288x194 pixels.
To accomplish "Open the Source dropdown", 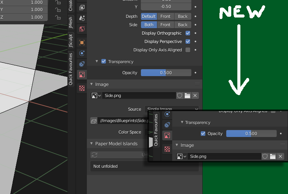I will [x=172, y=108].
